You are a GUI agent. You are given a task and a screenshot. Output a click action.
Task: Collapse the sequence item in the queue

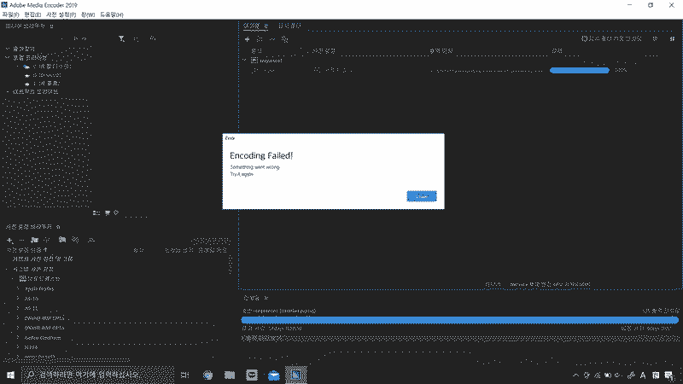pyautogui.click(x=244, y=61)
